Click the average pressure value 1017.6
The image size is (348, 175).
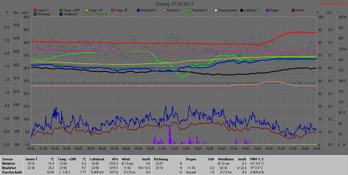[113, 172]
